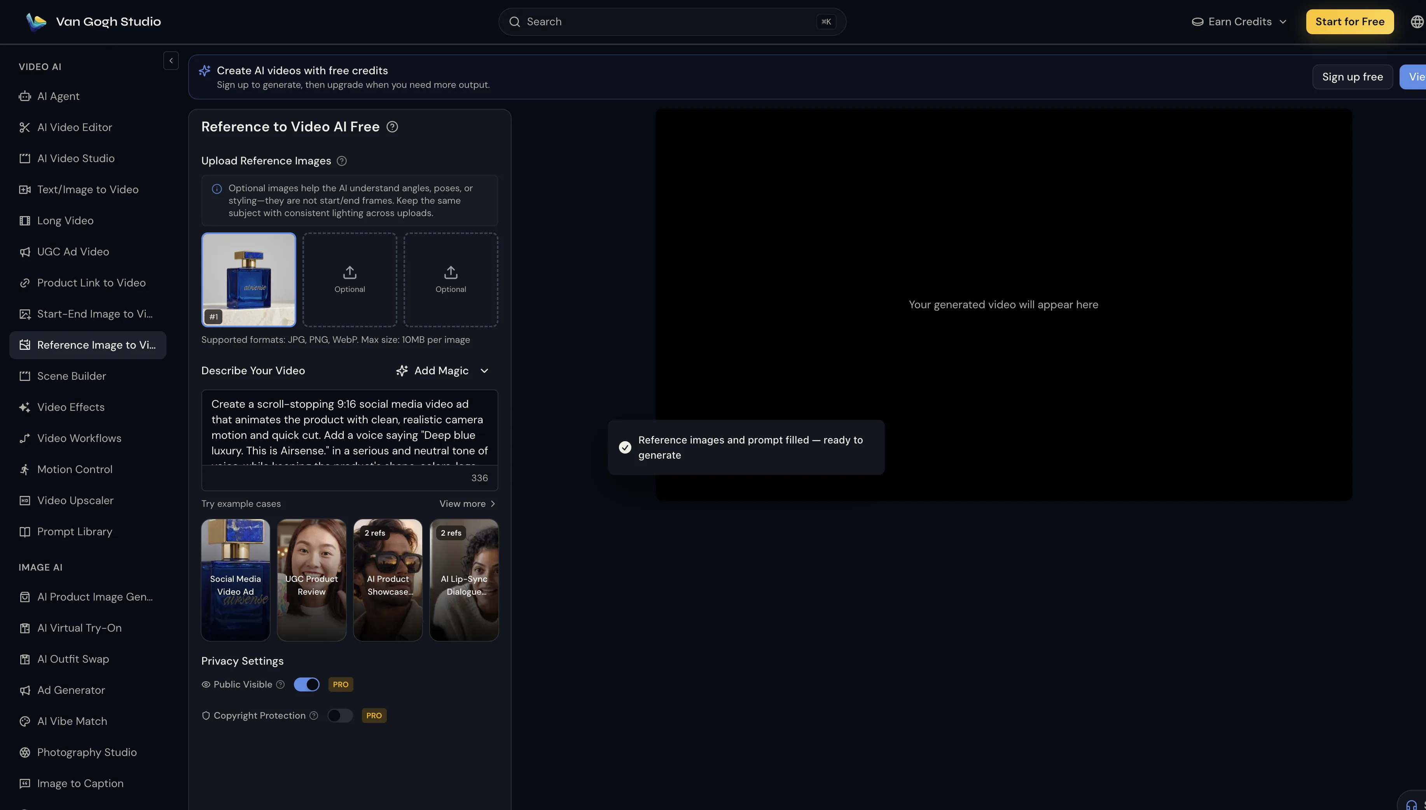Screen dimensions: 1426x810
Task: Click the Motion Control running-figure icon
Action: click(24, 470)
